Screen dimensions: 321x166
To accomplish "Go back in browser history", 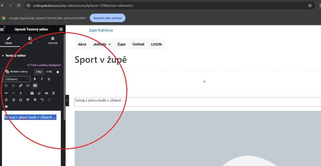I will pyautogui.click(x=3, y=6).
